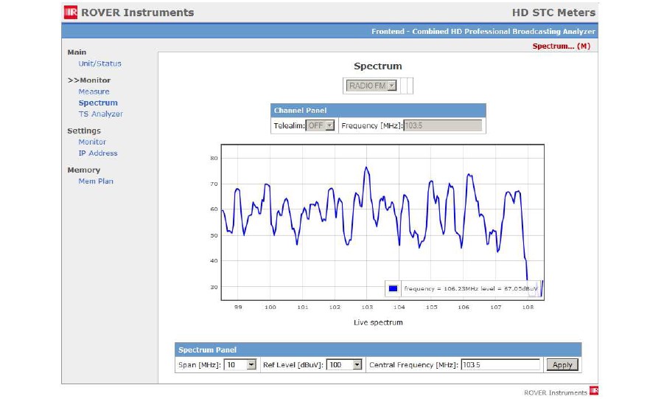The height and width of the screenshot is (399, 664).
Task: Open the RADIO FM mode dropdown
Action: point(371,86)
